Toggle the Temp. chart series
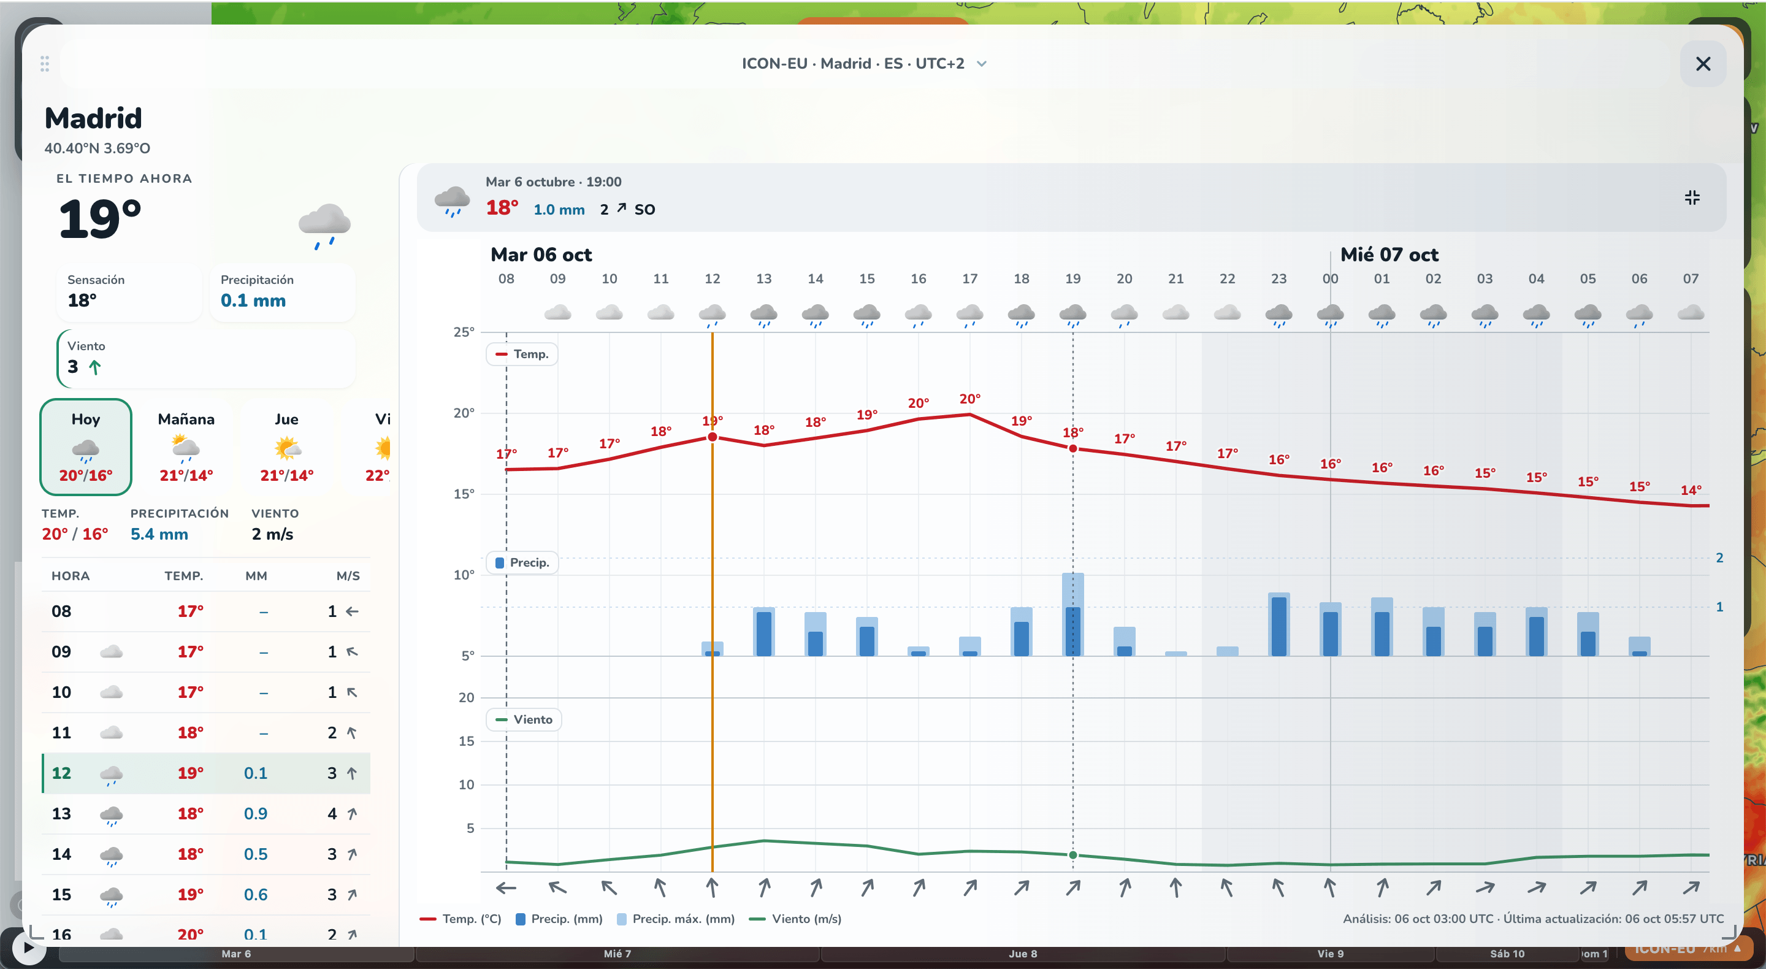1766x969 pixels. point(522,354)
